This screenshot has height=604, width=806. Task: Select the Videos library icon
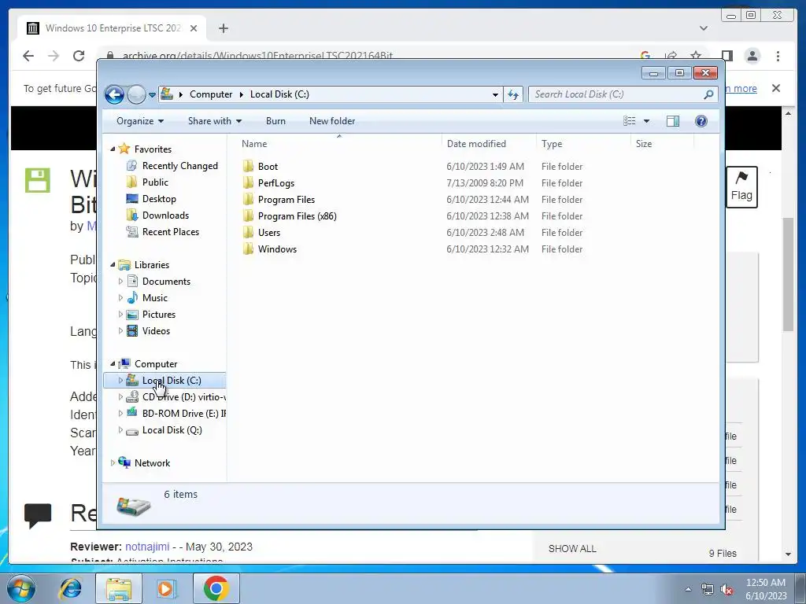[132, 331]
